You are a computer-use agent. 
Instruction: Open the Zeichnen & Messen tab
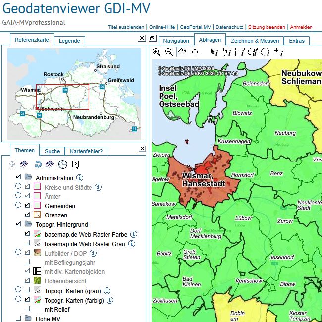(255, 41)
